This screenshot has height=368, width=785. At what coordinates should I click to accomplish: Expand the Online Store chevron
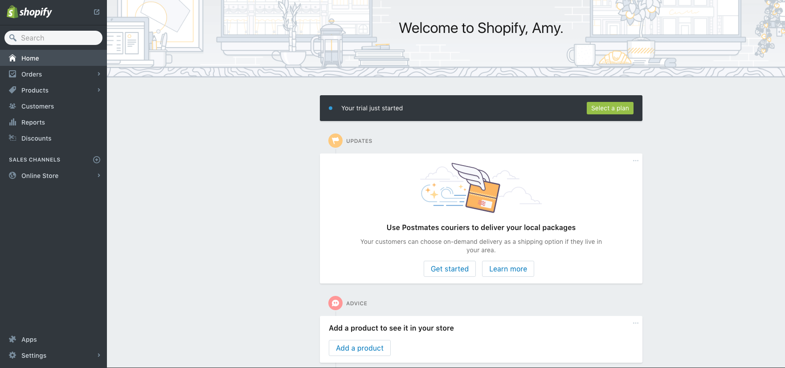(x=99, y=176)
